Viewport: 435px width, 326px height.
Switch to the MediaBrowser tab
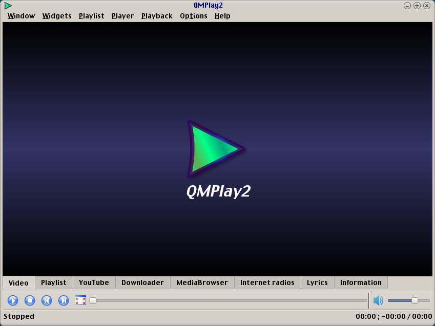click(202, 282)
